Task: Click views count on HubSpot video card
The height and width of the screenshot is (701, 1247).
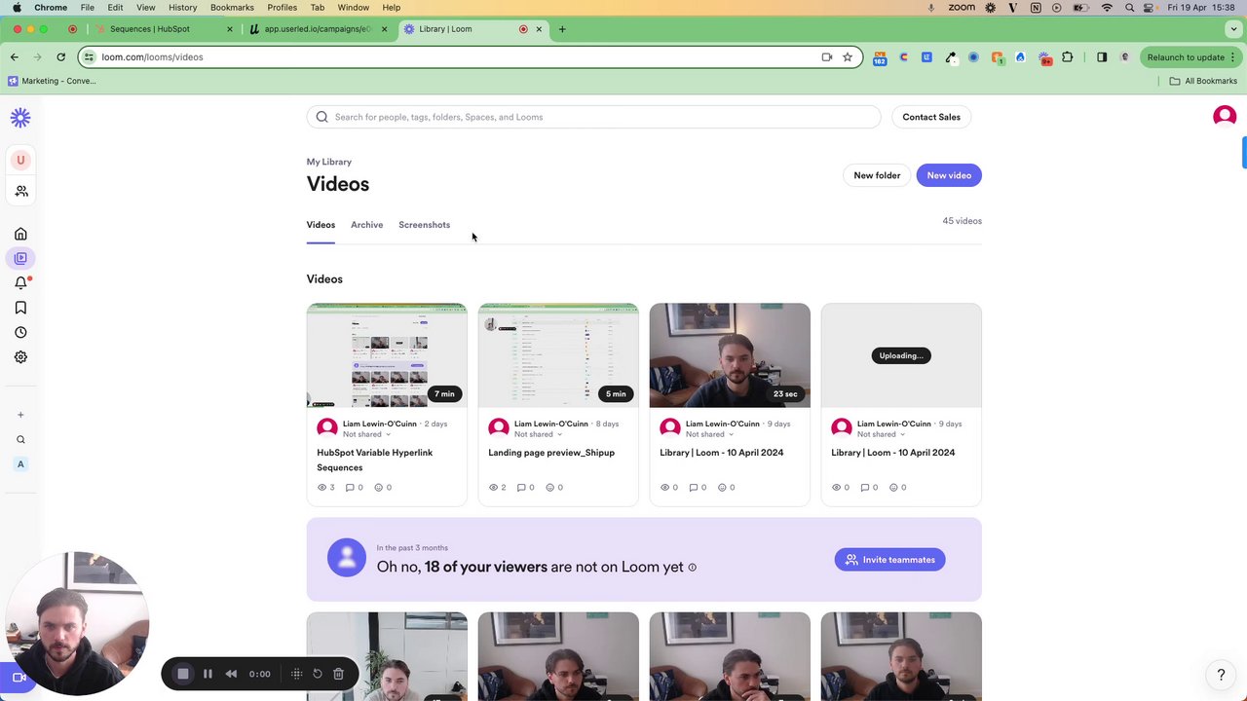Action: [x=326, y=487]
